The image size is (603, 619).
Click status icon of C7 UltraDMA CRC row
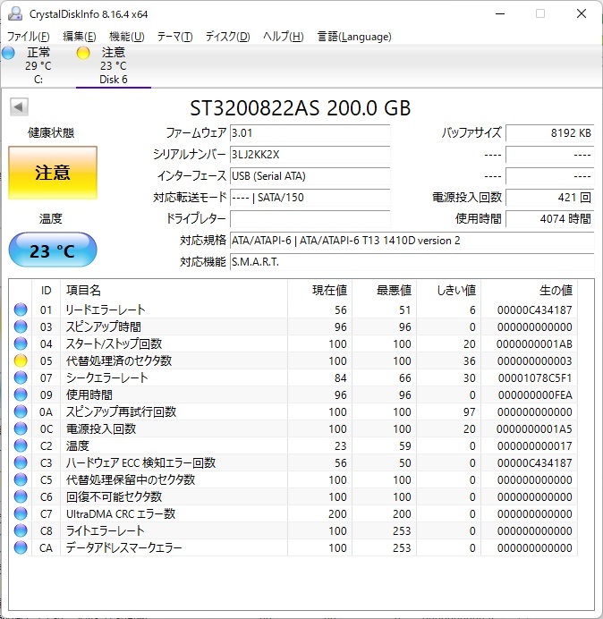[21, 513]
